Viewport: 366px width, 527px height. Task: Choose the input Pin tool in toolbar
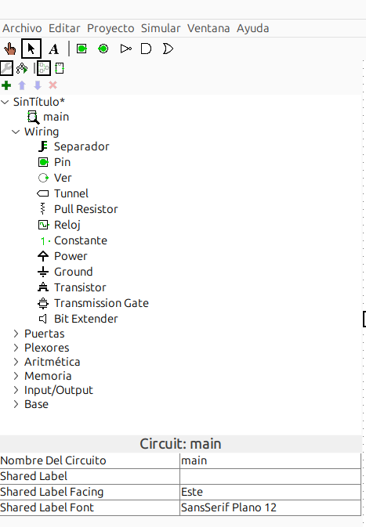click(82, 49)
